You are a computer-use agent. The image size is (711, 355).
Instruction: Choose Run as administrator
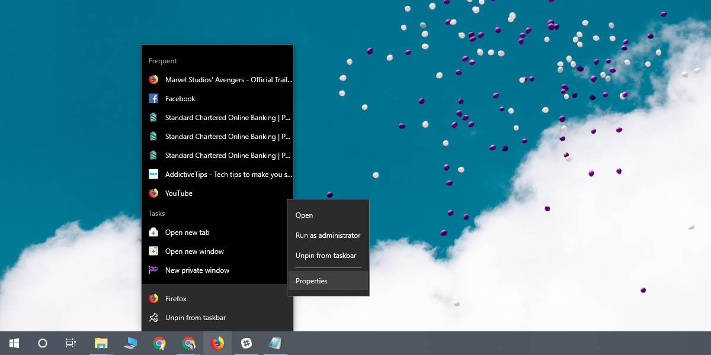[328, 235]
